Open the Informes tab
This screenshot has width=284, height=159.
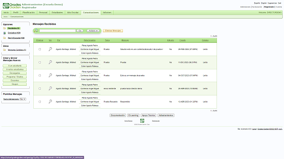point(107,12)
